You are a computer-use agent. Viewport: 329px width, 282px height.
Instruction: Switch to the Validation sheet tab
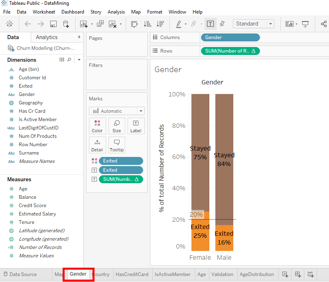click(223, 274)
